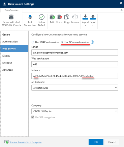Click the Web service port field
Viewport: 124px width, 147px height.
(x=75, y=64)
